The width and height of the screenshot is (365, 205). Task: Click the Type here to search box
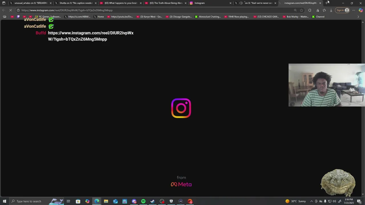tap(36, 201)
